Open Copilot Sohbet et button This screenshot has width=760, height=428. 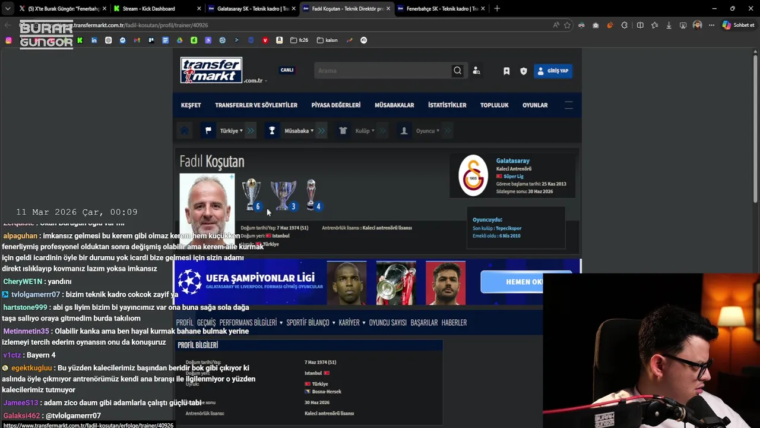click(738, 25)
